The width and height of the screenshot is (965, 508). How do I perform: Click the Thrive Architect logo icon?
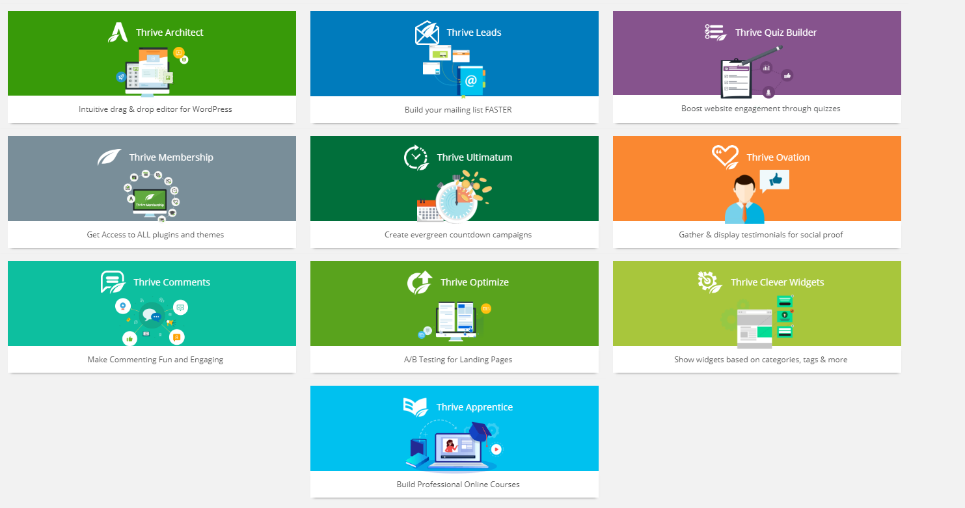click(118, 32)
